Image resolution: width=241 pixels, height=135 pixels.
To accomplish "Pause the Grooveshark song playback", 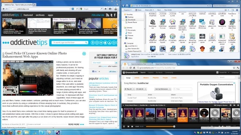I will tap(124, 127).
